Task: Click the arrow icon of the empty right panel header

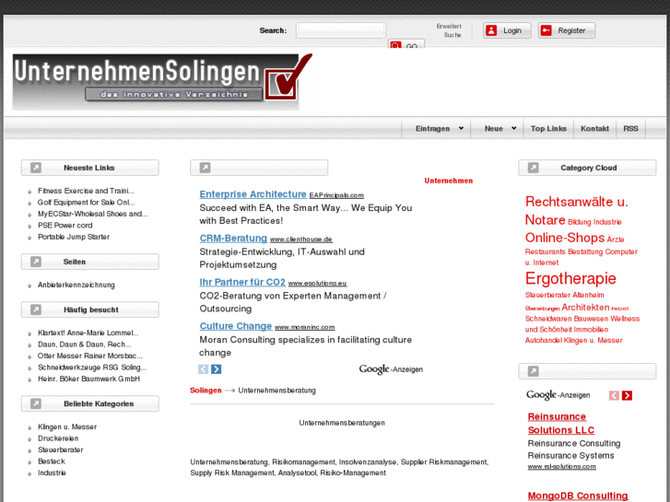Action: pos(534,371)
